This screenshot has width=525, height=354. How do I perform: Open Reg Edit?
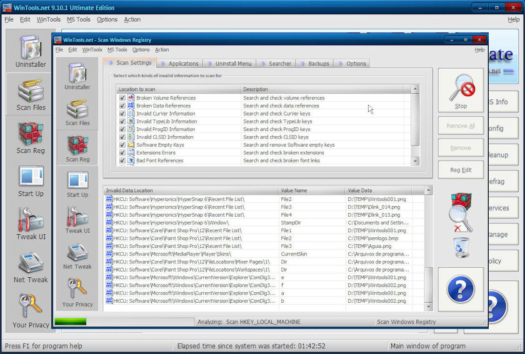point(461,170)
